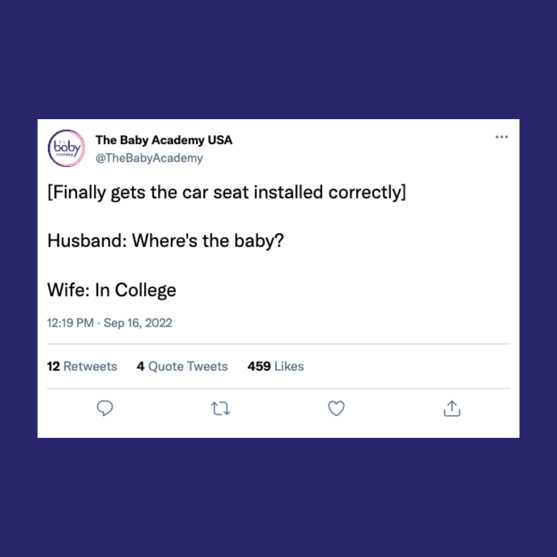The image size is (557, 557).
Task: Click the 12:19 PM timestamp
Action: click(70, 323)
